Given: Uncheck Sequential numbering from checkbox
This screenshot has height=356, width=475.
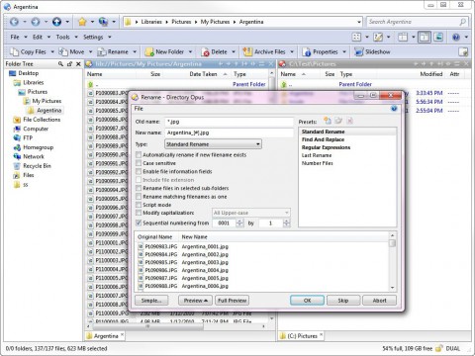Looking at the screenshot, I should (x=139, y=222).
